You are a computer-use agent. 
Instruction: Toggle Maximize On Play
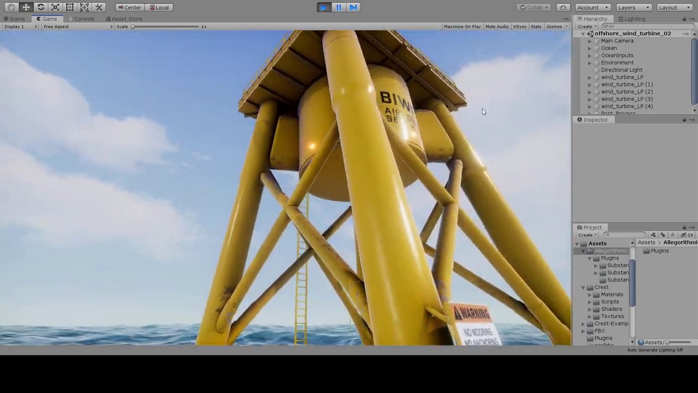coord(462,26)
